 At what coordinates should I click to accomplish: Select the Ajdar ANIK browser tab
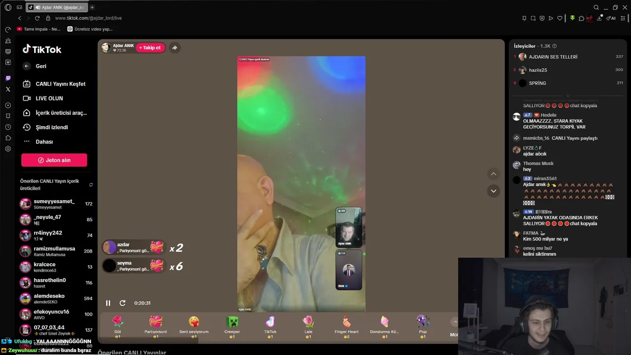[56, 7]
